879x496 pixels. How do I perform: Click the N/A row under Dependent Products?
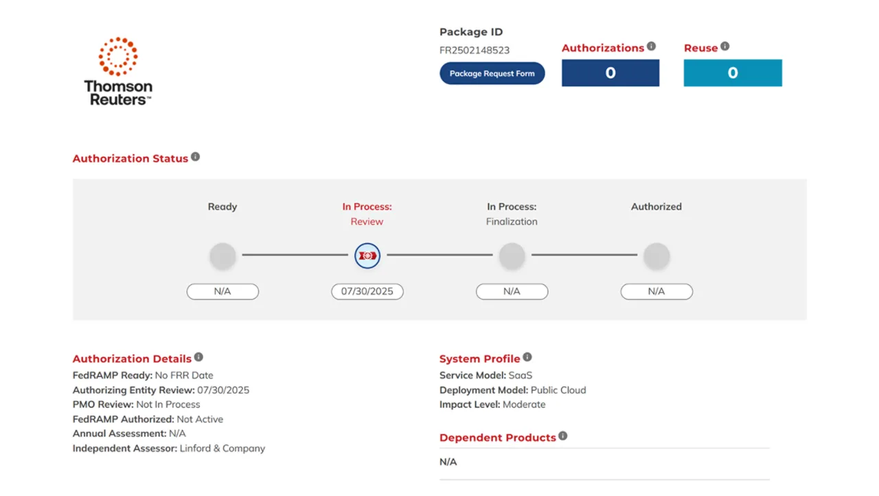(448, 462)
